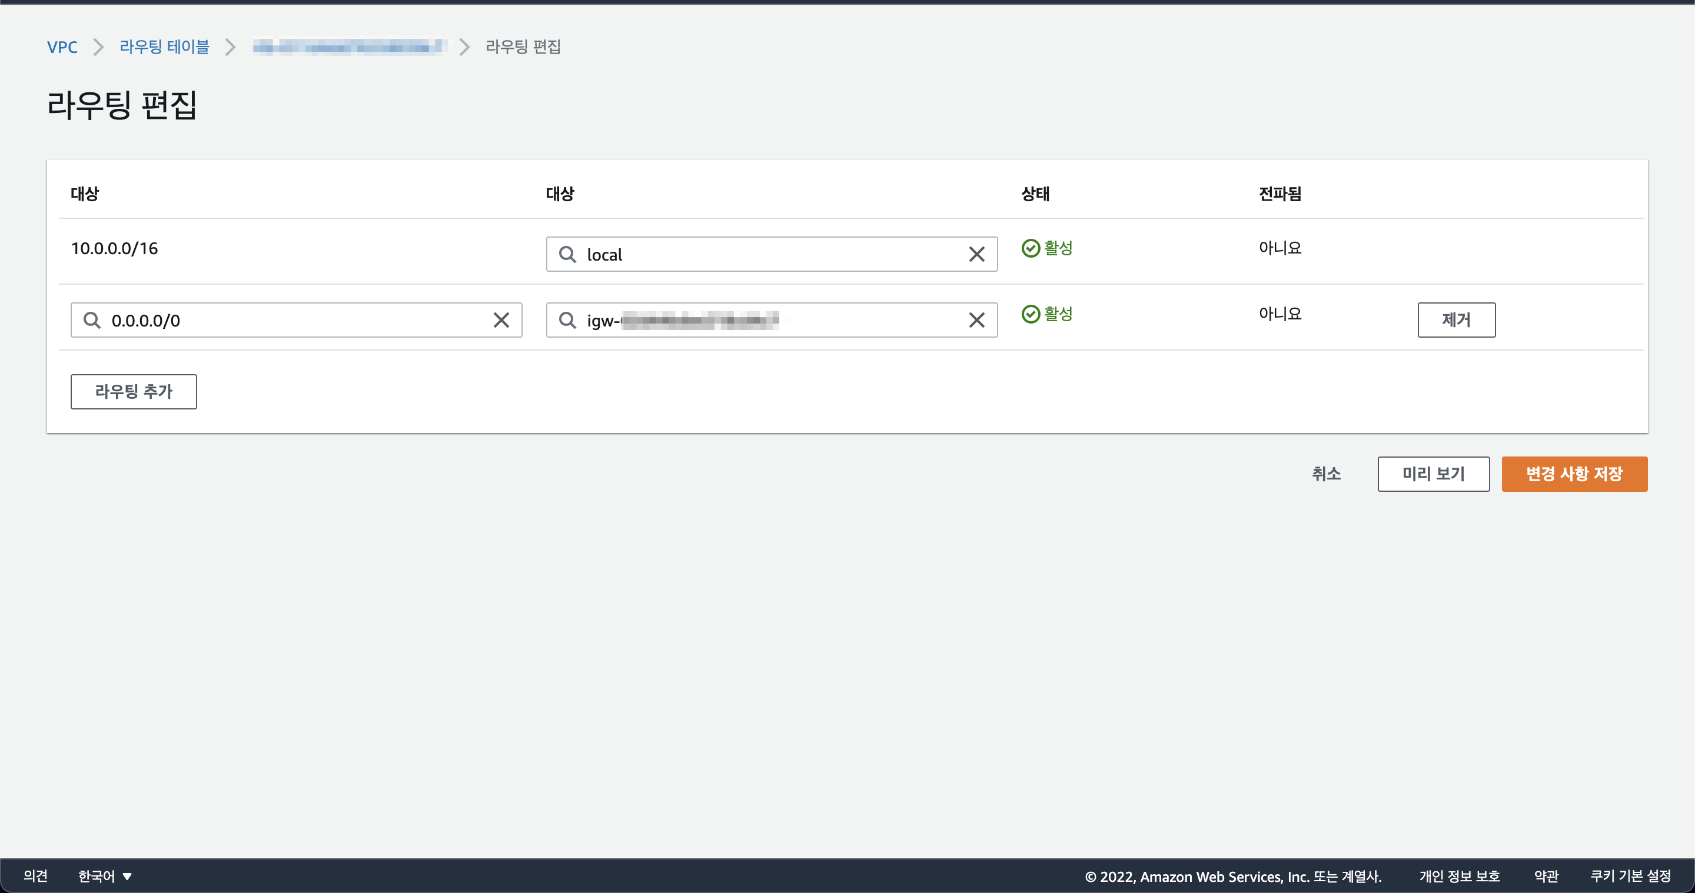
Task: Remove the 0.0.0.0/0 route with 제거
Action: click(x=1456, y=320)
